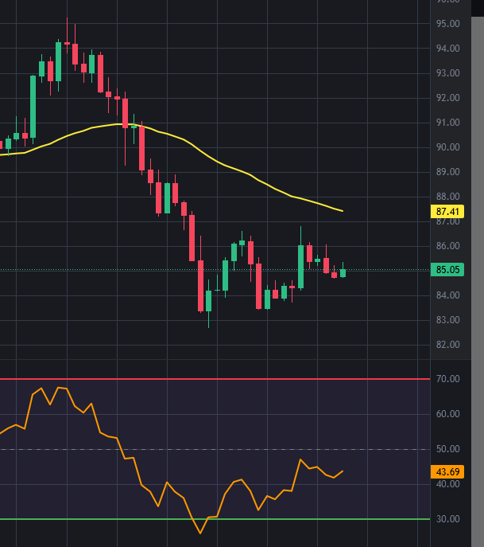The image size is (484, 547).
Task: Click the orange 43.69 RSI value label
Action: [447, 471]
